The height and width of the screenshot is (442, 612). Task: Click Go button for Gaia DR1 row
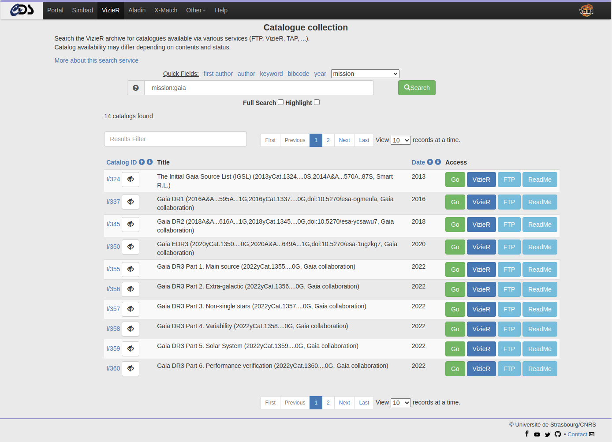455,202
